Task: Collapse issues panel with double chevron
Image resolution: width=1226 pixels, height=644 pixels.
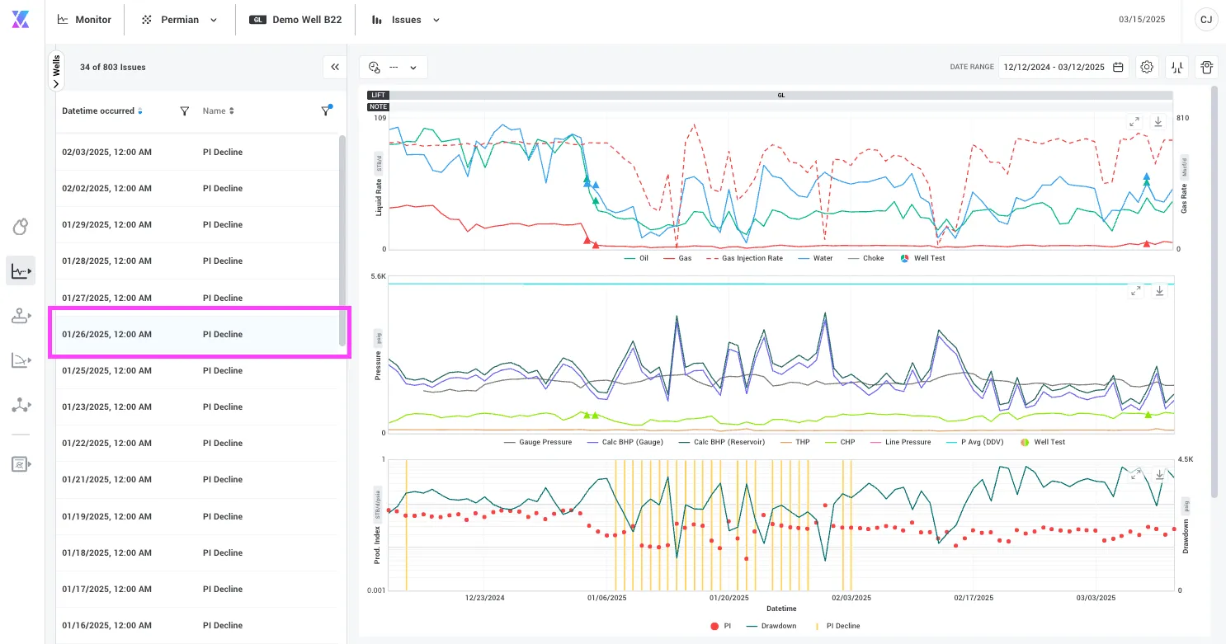Action: pos(335,68)
